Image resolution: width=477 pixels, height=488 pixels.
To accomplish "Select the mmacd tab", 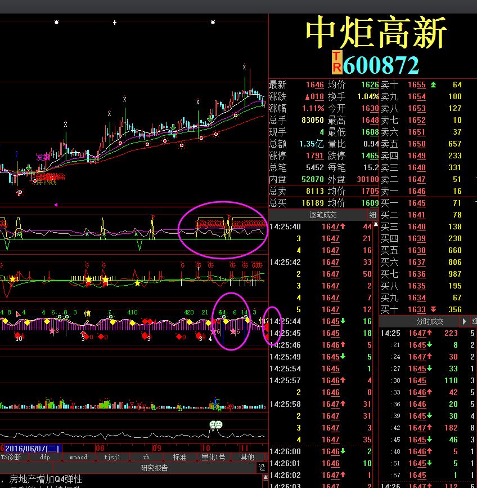I will pos(79,457).
